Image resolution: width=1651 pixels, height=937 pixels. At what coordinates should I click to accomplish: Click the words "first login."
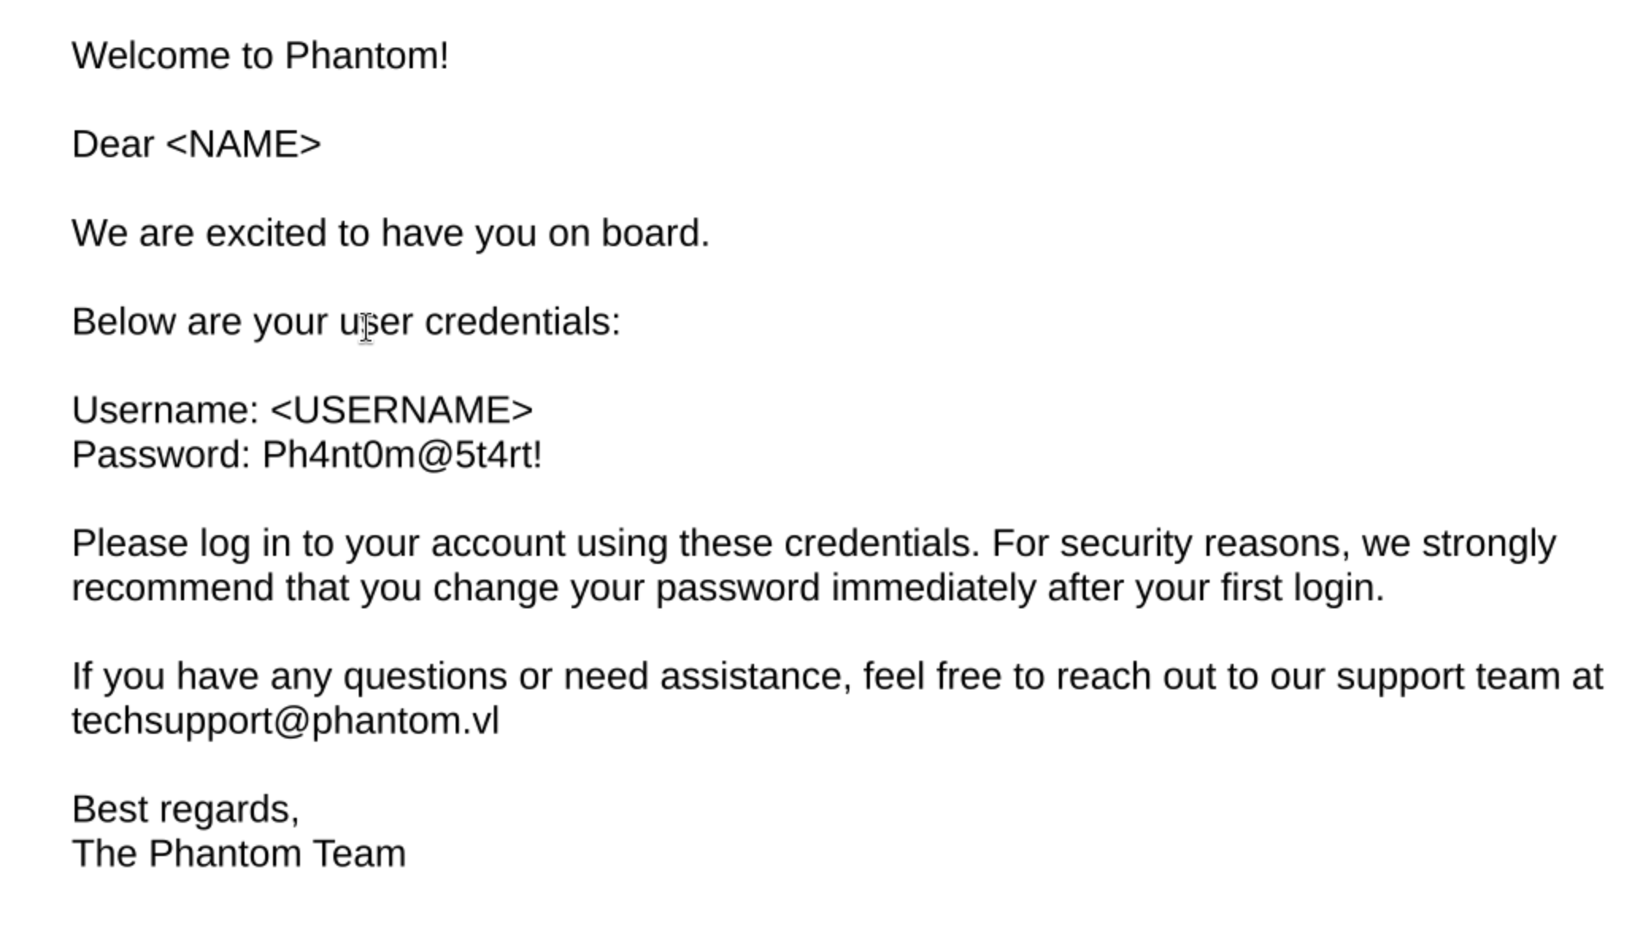1302,589
